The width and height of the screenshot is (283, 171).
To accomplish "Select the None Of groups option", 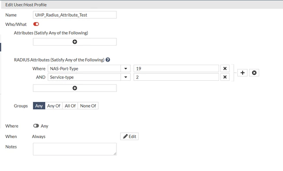I will [x=88, y=106].
